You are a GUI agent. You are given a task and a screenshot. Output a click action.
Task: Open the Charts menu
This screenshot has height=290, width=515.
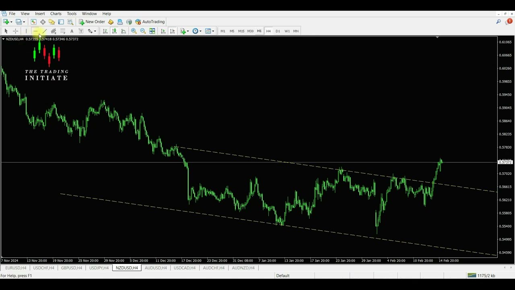[x=56, y=14]
